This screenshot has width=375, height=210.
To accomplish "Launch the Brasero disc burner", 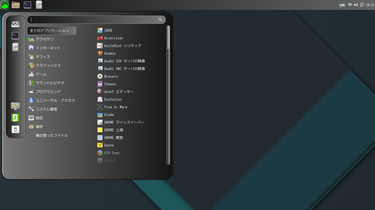I will click(107, 76).
